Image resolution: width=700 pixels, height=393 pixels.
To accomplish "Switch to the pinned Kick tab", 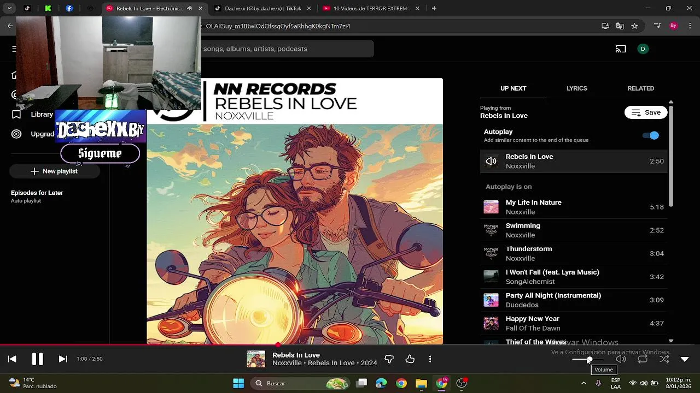I will tap(48, 8).
